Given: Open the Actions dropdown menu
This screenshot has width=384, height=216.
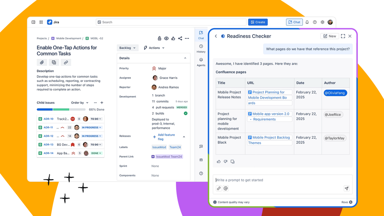Looking at the screenshot, I should (x=154, y=48).
